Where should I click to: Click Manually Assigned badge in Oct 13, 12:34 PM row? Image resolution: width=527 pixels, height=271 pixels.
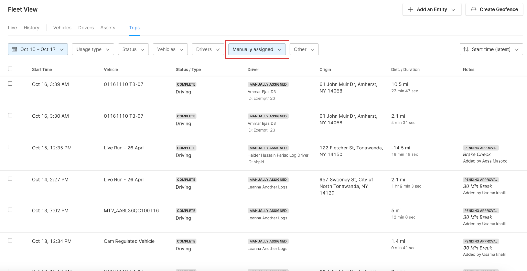point(268,241)
